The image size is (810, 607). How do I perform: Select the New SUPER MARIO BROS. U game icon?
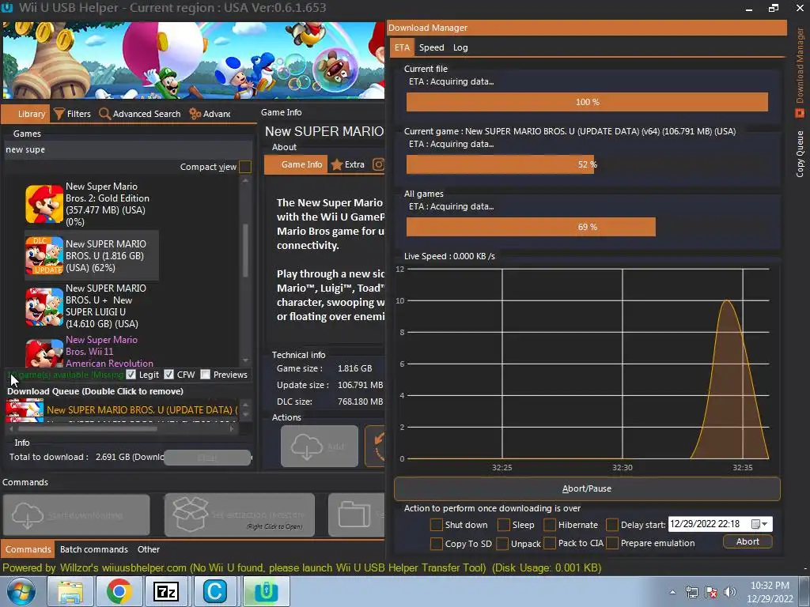pos(44,255)
